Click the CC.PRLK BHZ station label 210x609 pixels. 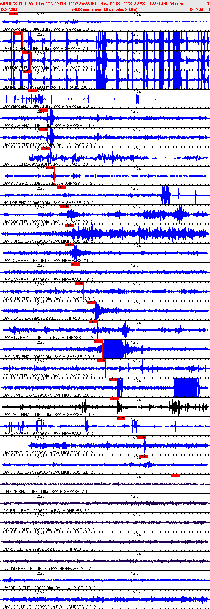click(x=16, y=511)
